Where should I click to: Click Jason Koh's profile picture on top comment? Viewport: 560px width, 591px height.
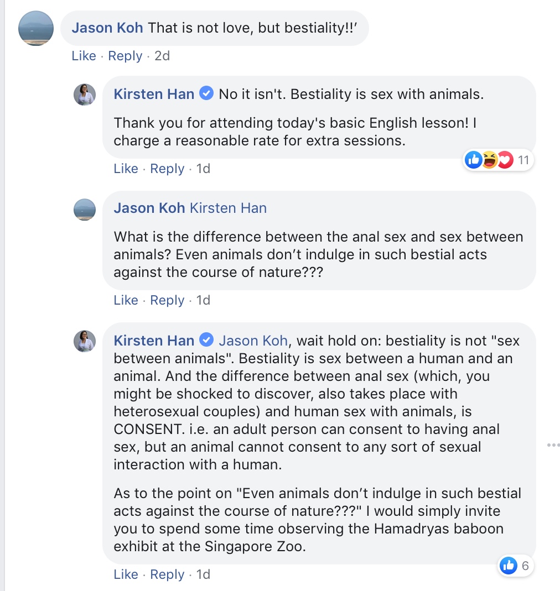[x=36, y=28]
